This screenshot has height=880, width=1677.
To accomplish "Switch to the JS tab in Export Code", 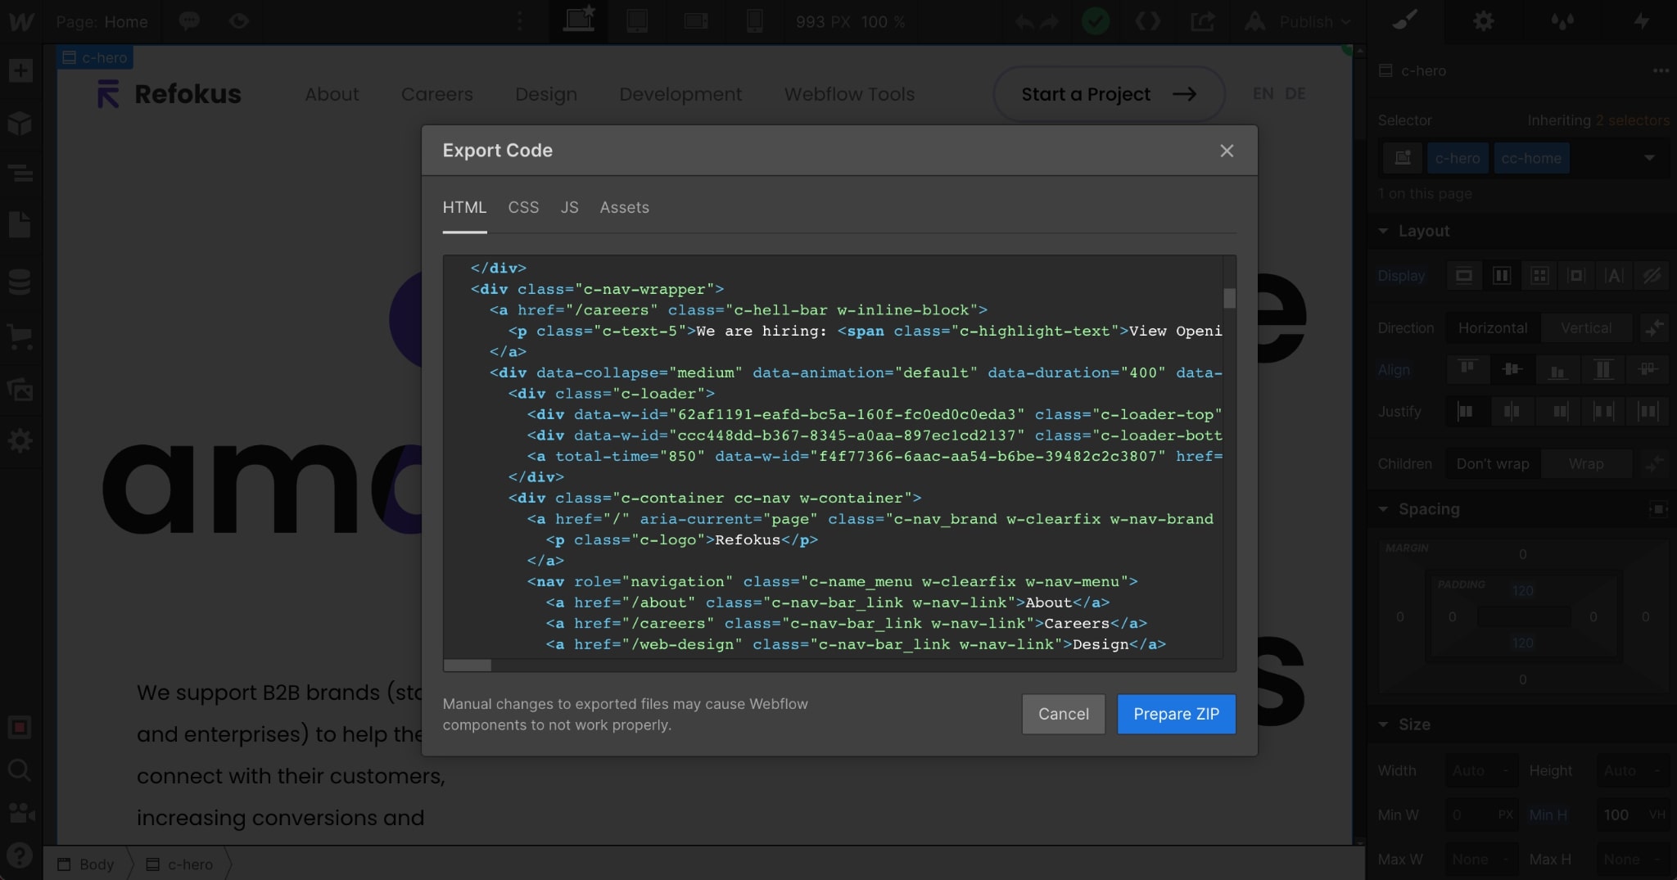I will coord(568,207).
